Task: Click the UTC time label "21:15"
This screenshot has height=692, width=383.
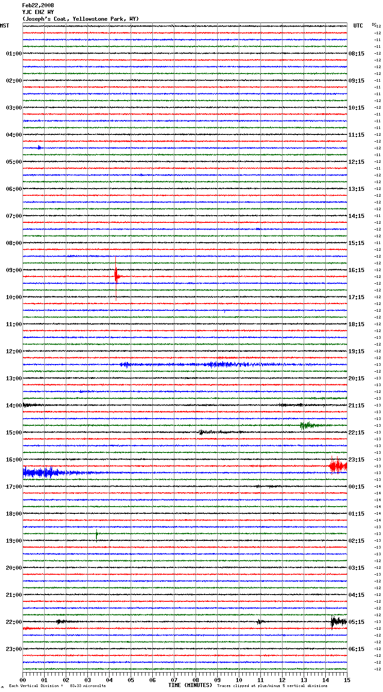Action: [356, 406]
